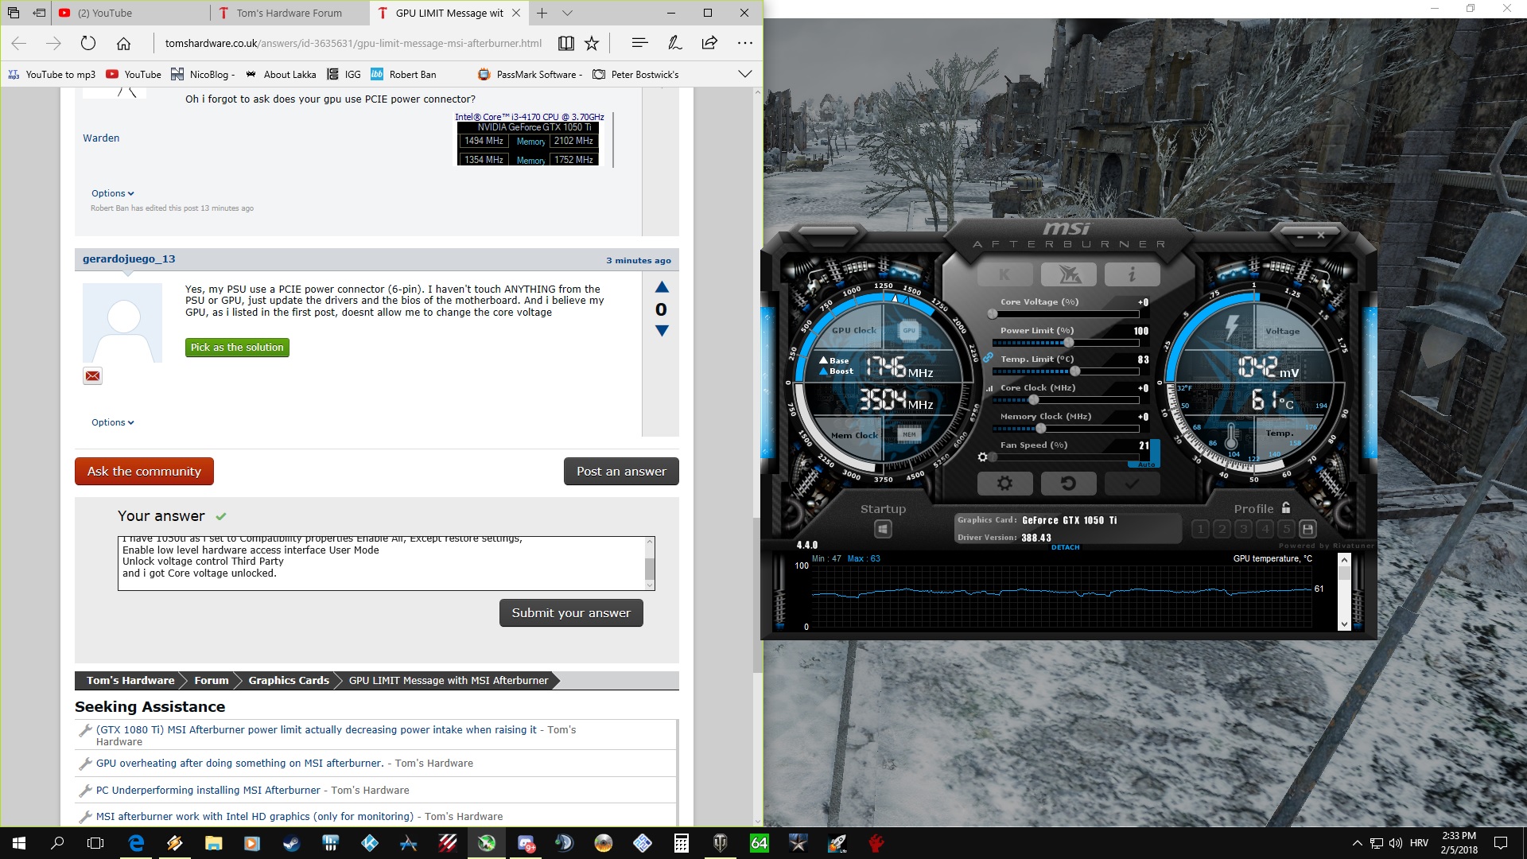Screen dimensions: 1527x859
Task: Click the Submit your answer button
Action: (x=570, y=612)
